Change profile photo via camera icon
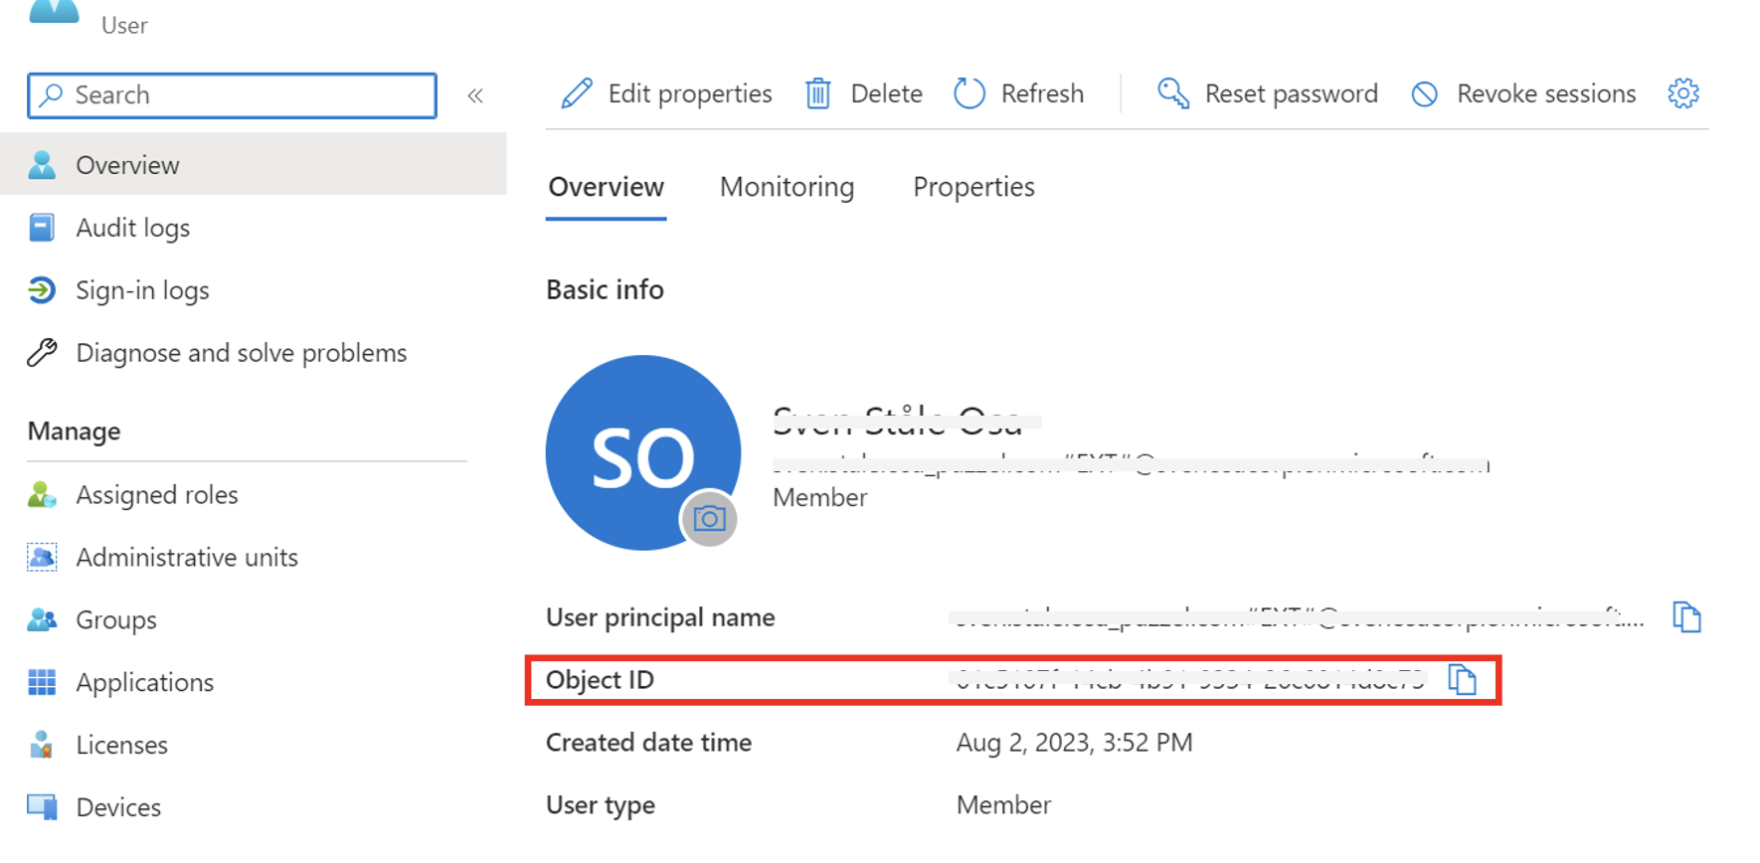This screenshot has height=863, width=1760. (709, 519)
